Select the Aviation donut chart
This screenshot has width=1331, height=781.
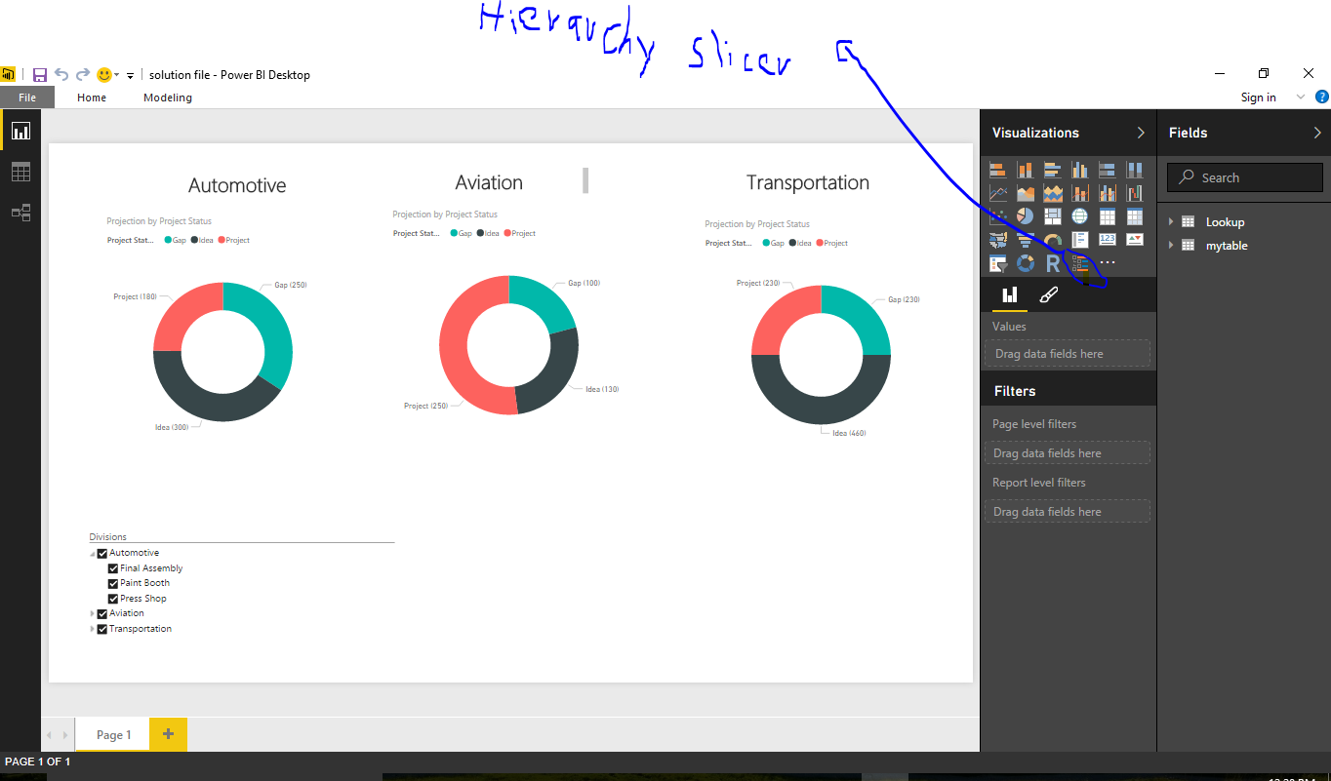point(508,345)
